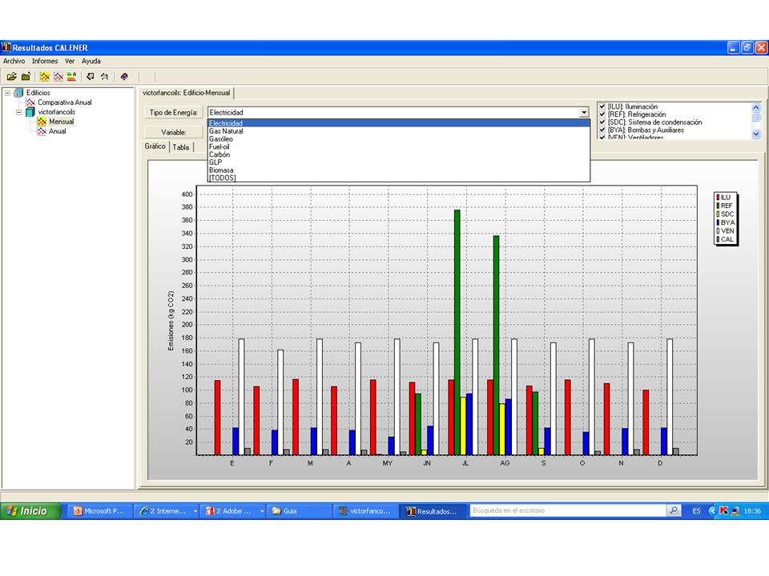Collapse the victorfancoils tree node
769x576 pixels.
click(19, 112)
